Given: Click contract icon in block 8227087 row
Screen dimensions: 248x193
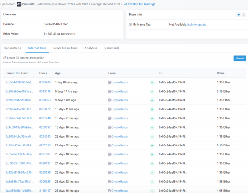Looking at the screenshot, I should pos(109,154).
